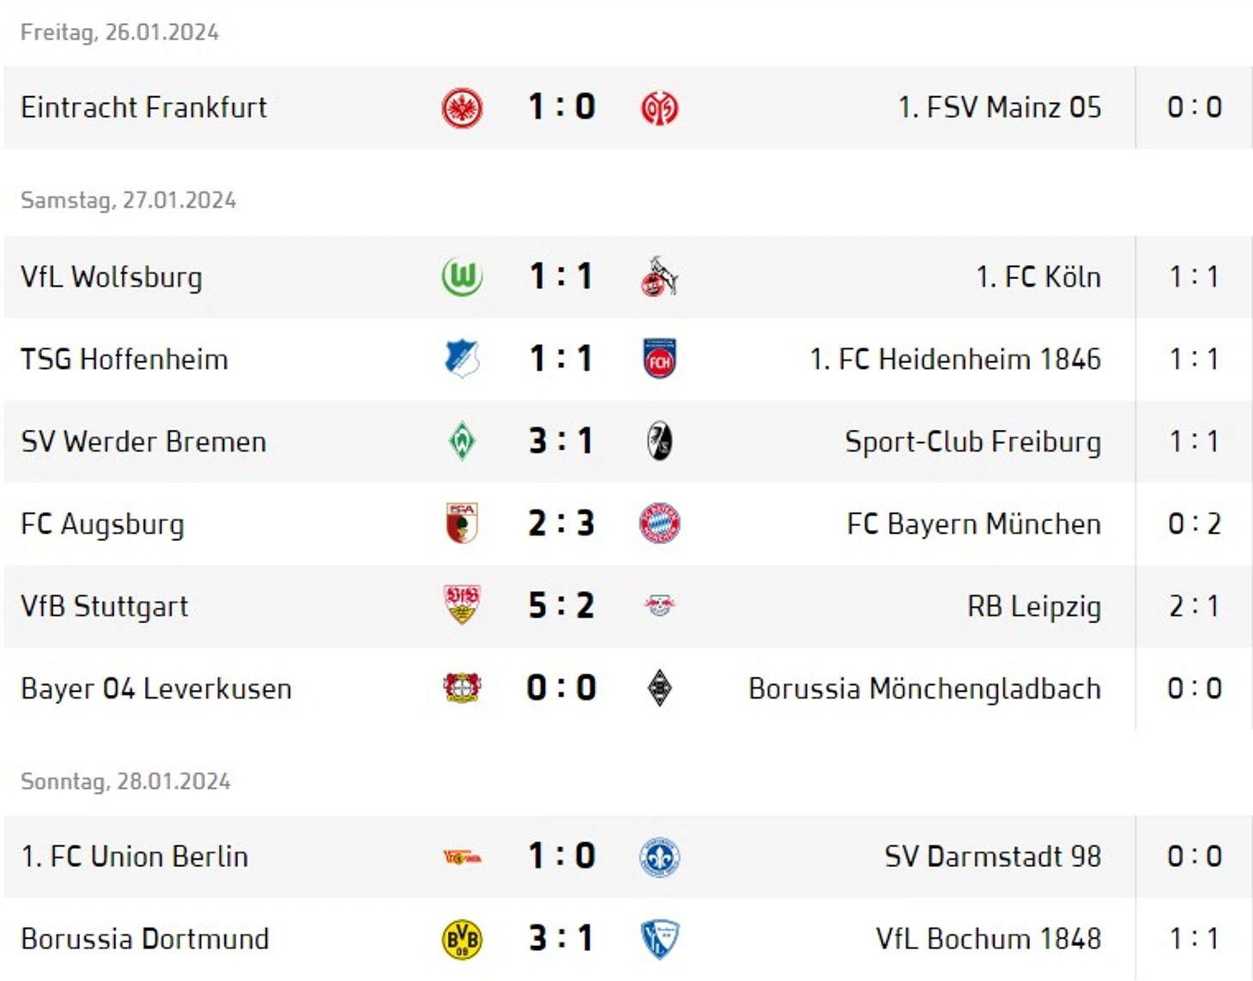The image size is (1253, 981).
Task: Open the TSG Hoffenheim logo
Action: pos(462,359)
